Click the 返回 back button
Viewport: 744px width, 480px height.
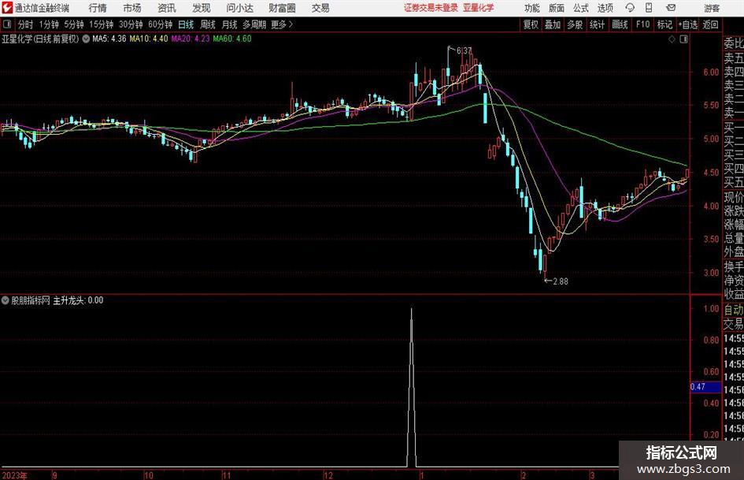coord(710,24)
